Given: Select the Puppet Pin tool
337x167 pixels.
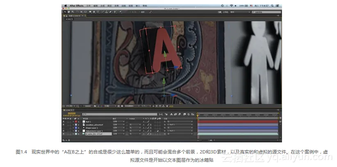Looking at the screenshot, I should pos(121,12).
